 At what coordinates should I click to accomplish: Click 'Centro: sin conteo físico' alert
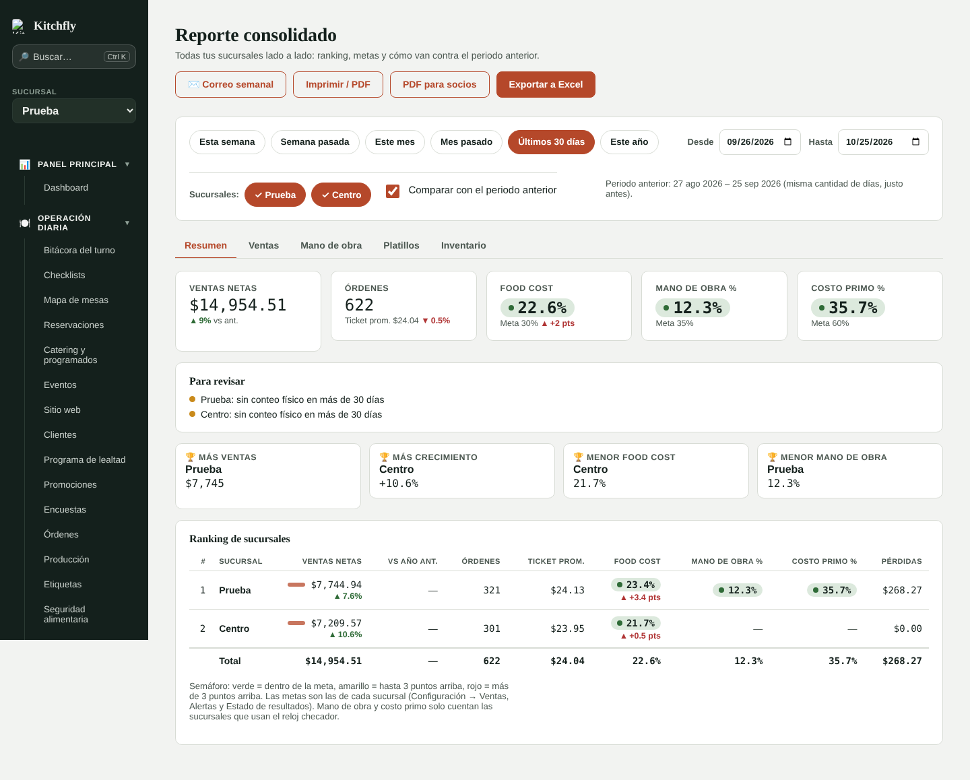(291, 414)
